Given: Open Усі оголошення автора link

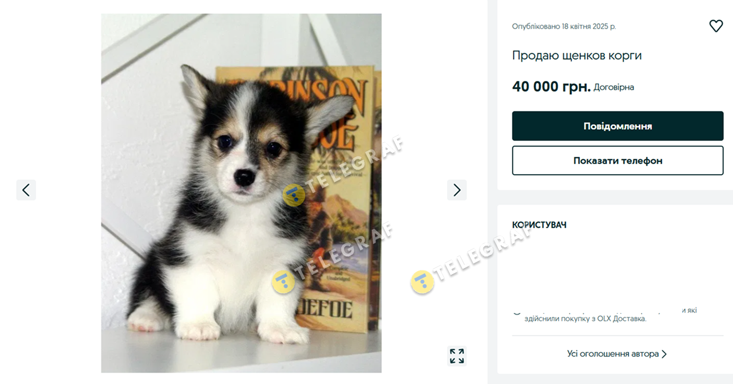Looking at the screenshot, I should 612,354.
